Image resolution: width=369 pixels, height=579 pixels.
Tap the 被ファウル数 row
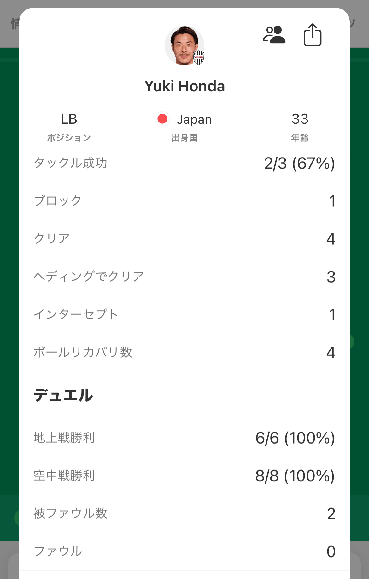[184, 514]
